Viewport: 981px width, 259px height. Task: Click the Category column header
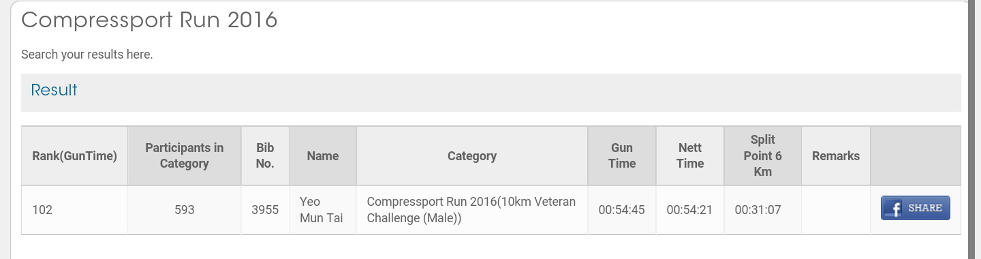472,155
